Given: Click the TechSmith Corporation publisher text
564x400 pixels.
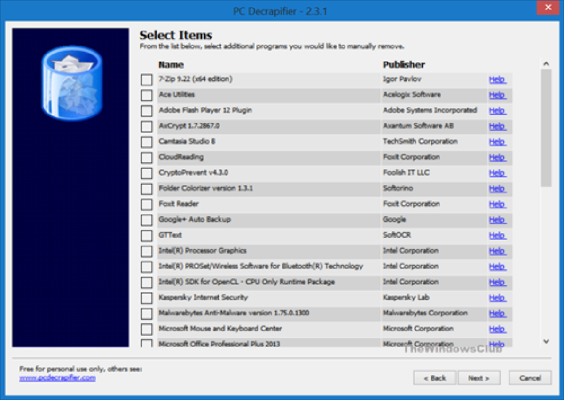Looking at the screenshot, I should tap(420, 141).
